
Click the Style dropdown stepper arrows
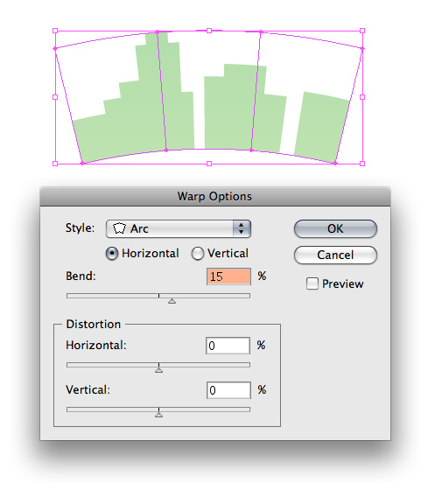[242, 228]
